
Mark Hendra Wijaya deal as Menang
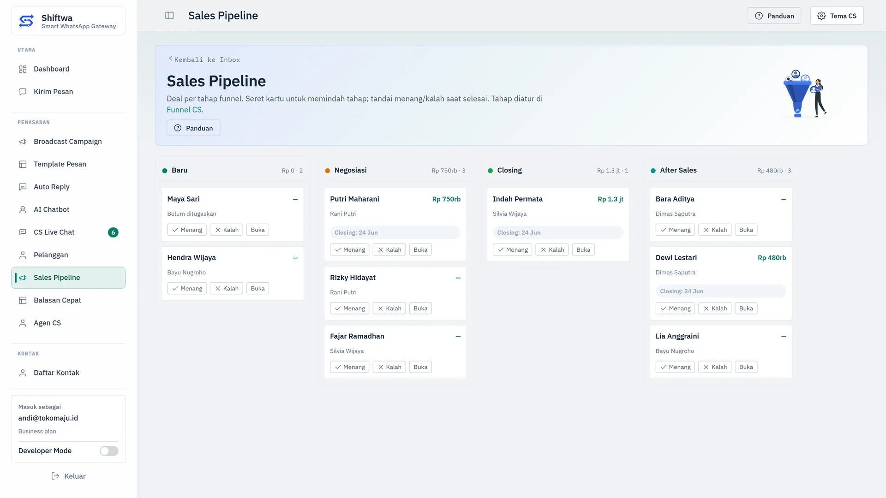187,289
